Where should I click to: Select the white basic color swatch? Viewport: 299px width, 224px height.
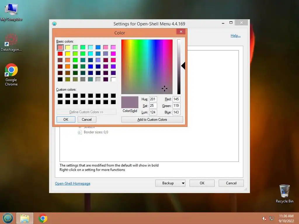pos(113,79)
